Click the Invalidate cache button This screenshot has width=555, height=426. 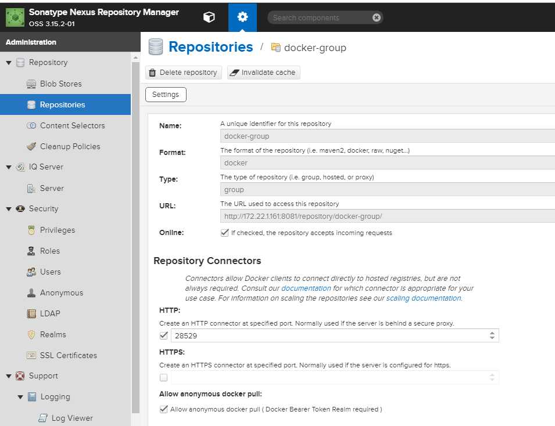264,73
